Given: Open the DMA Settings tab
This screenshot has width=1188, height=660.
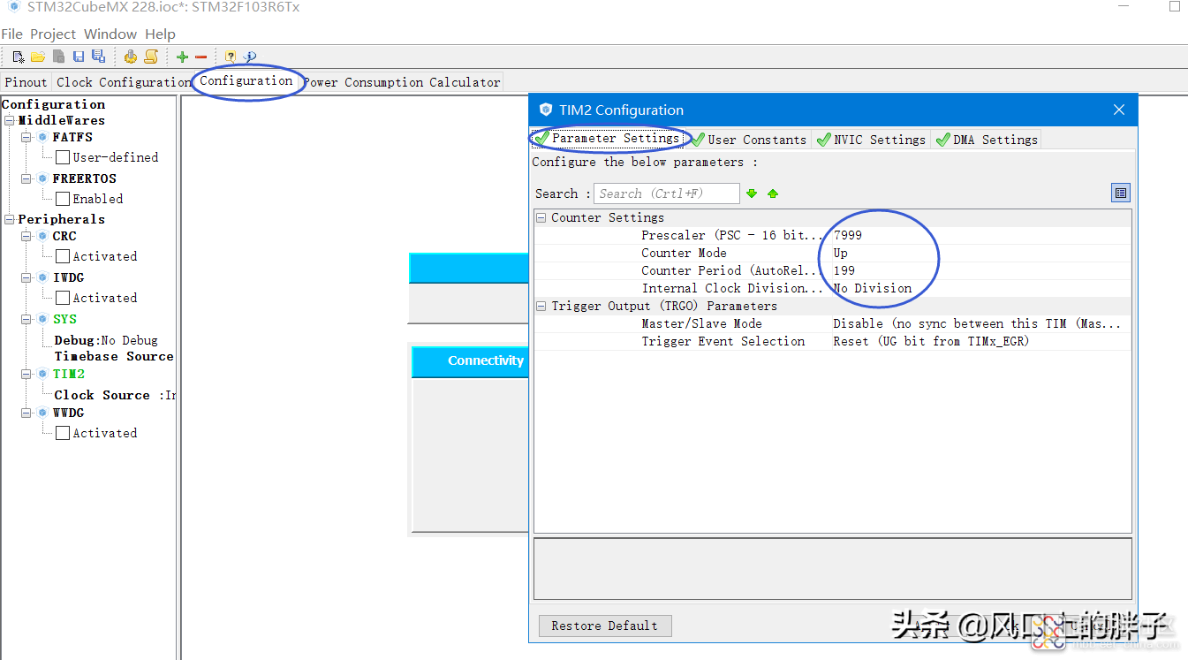Looking at the screenshot, I should tap(987, 140).
